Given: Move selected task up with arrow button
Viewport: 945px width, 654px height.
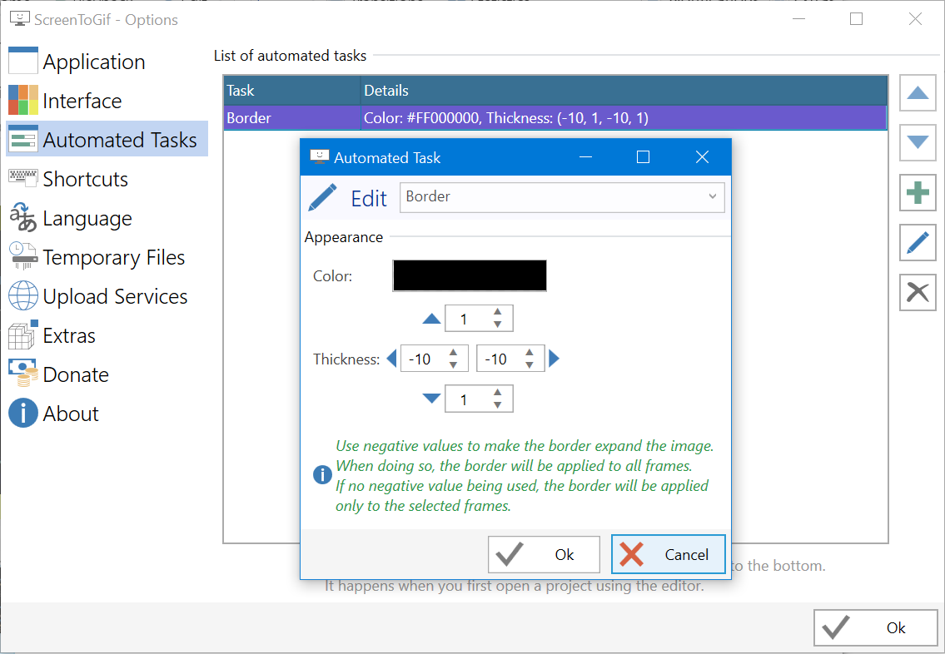Looking at the screenshot, I should tap(918, 92).
